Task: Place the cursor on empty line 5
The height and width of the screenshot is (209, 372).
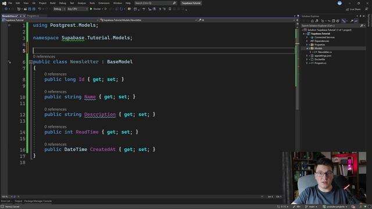Action: [164, 51]
